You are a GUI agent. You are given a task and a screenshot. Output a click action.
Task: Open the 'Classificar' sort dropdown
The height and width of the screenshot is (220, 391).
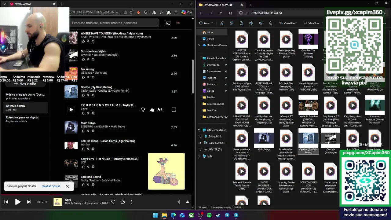coord(288,23)
